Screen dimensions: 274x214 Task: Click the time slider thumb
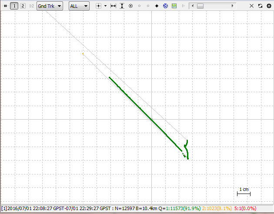200,6
